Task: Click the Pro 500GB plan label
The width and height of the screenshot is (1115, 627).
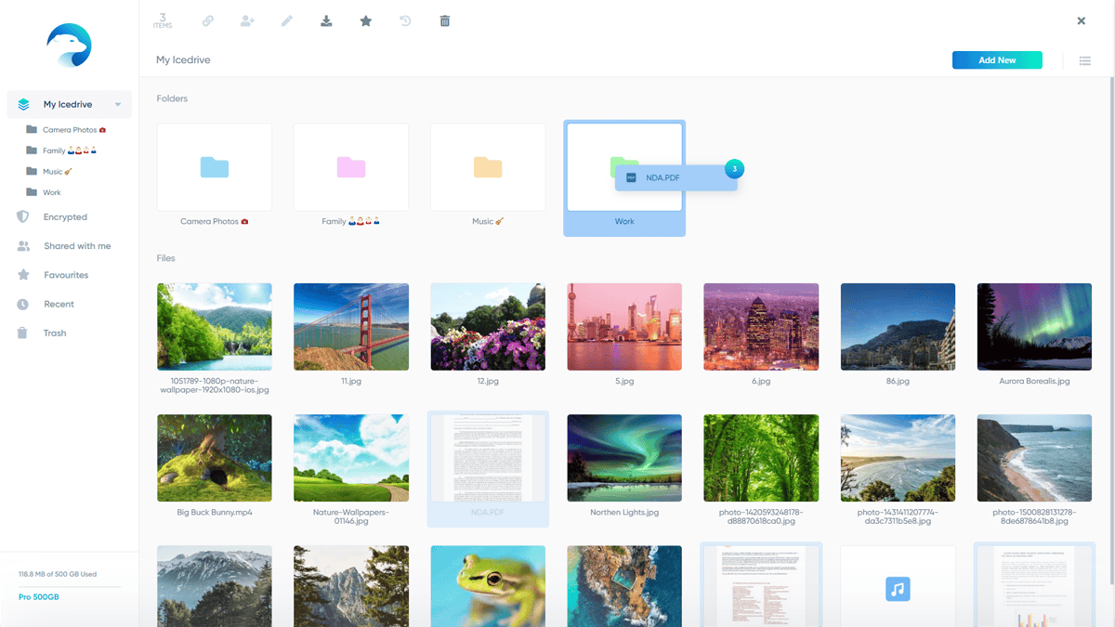Action: [x=38, y=596]
